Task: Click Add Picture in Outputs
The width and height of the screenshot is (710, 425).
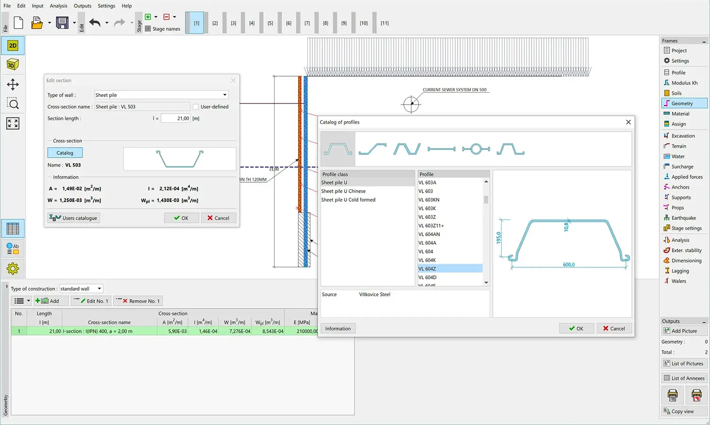Action: click(684, 331)
